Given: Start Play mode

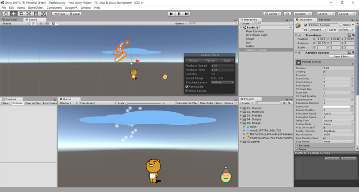Looking at the screenshot, I should 171,14.
